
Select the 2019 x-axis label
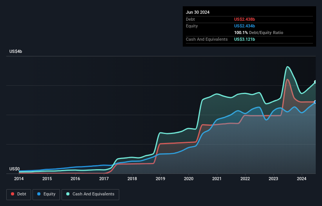click(x=160, y=179)
